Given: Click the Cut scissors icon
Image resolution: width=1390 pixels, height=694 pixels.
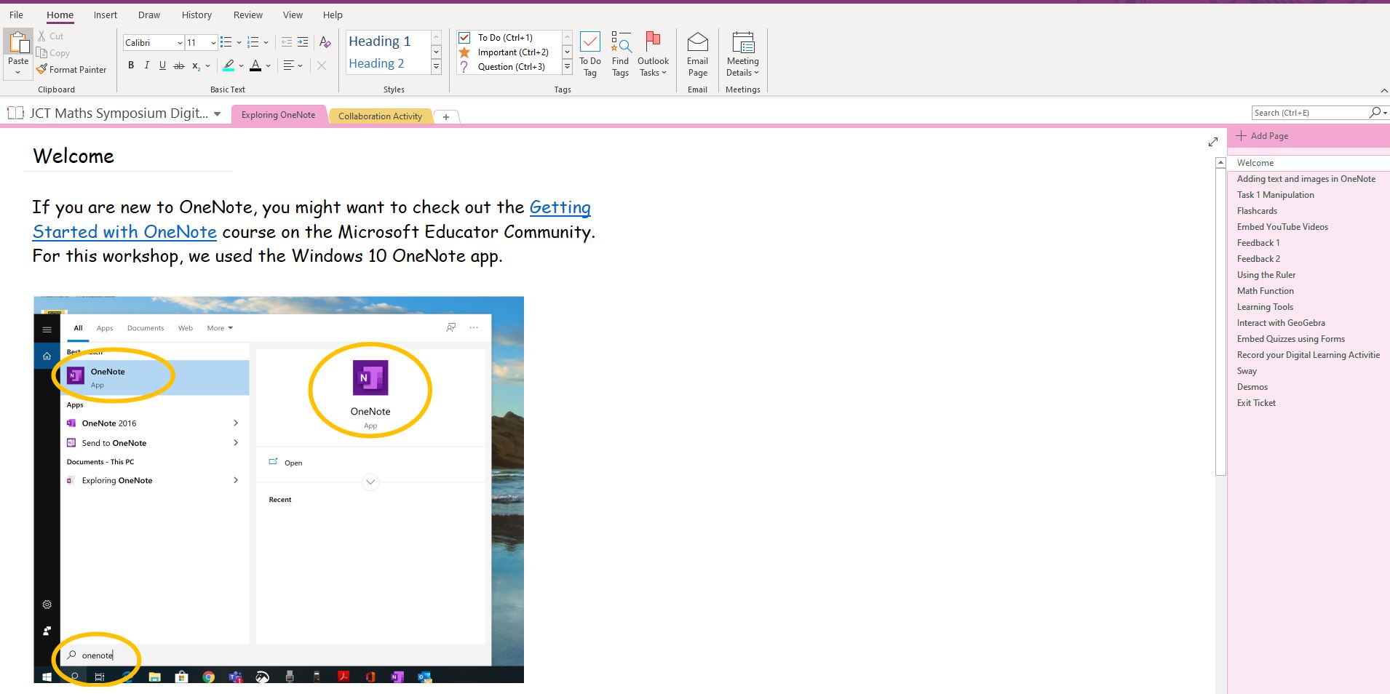Looking at the screenshot, I should click(x=41, y=36).
